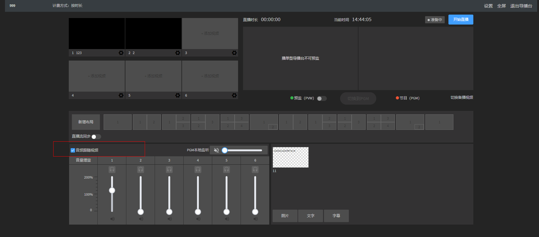The image size is (539, 237).
Task: Enable headphone monitor on audio channel 1
Action: coord(112,169)
